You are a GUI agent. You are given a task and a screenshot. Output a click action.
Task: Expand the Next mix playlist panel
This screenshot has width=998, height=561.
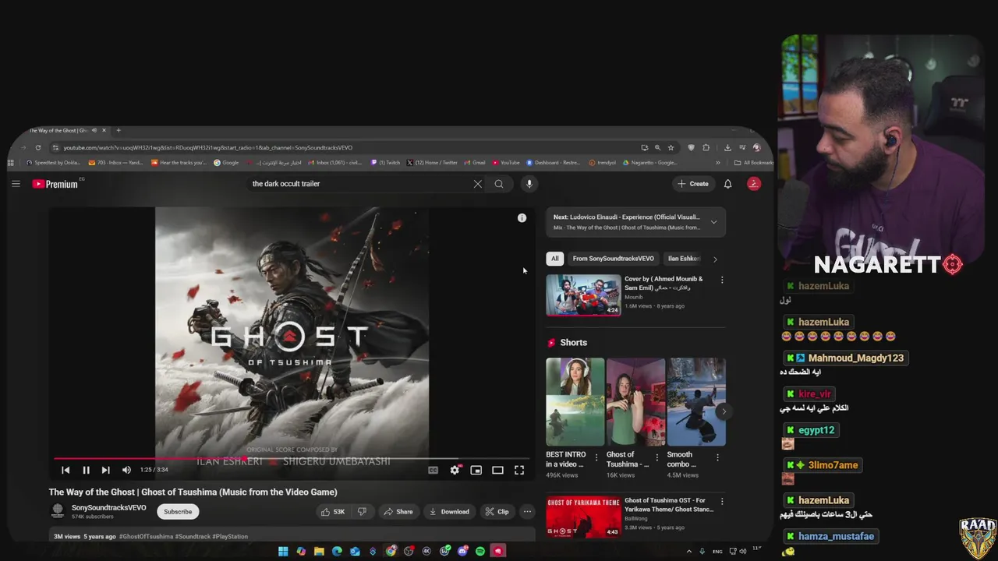[x=713, y=222]
